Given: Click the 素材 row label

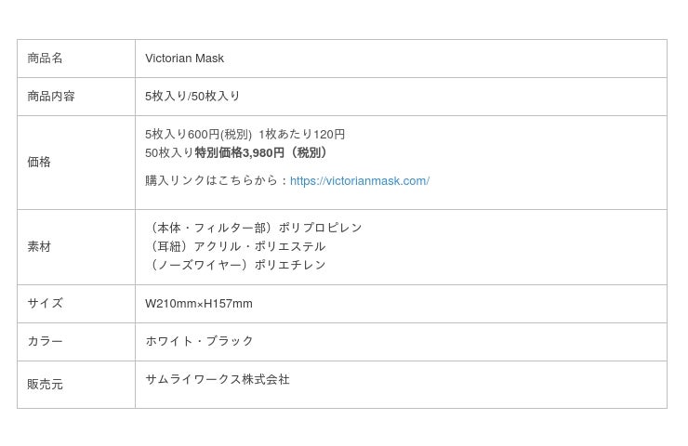Looking at the screenshot, I should (x=39, y=247).
